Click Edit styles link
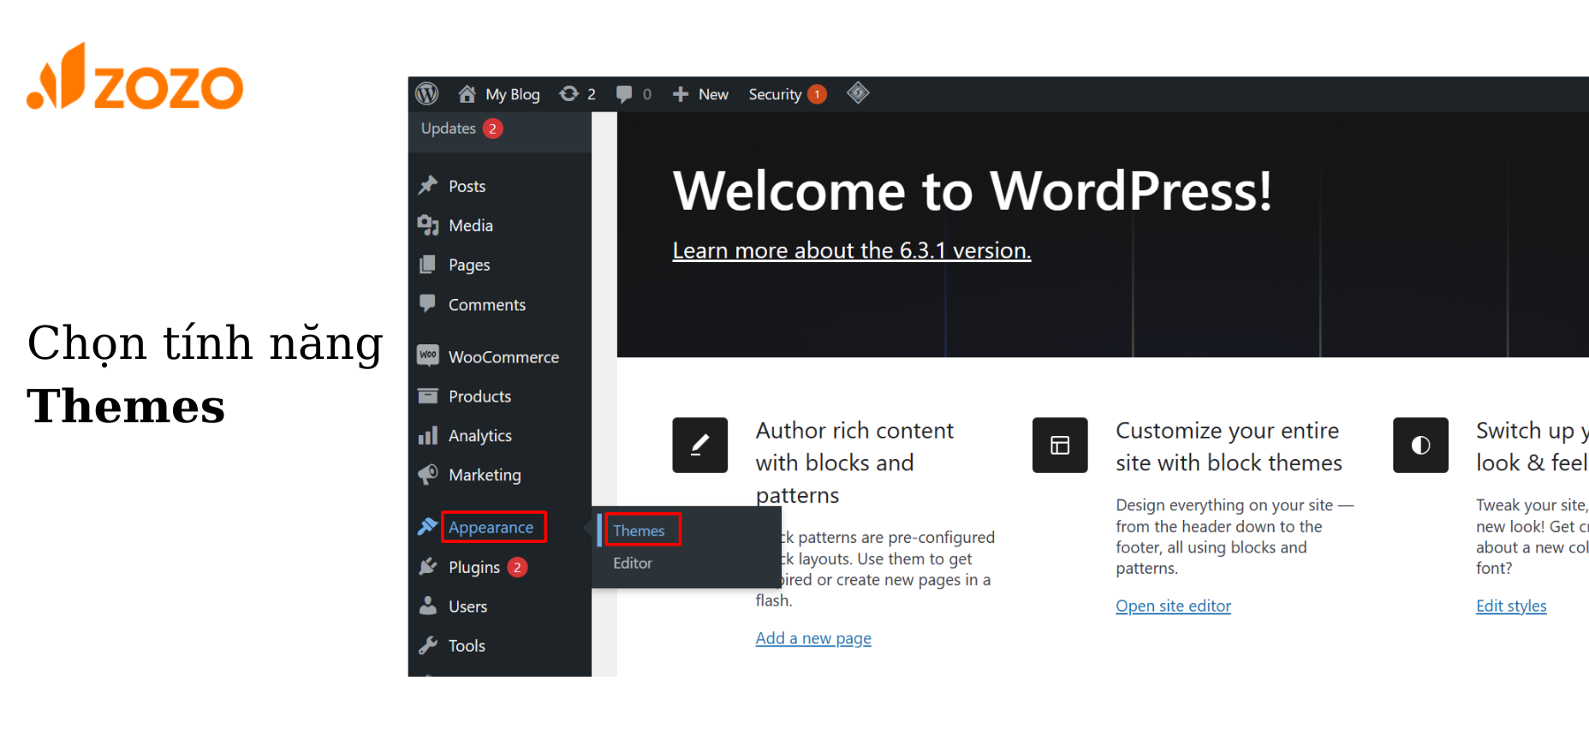This screenshot has width=1589, height=752. (1511, 606)
